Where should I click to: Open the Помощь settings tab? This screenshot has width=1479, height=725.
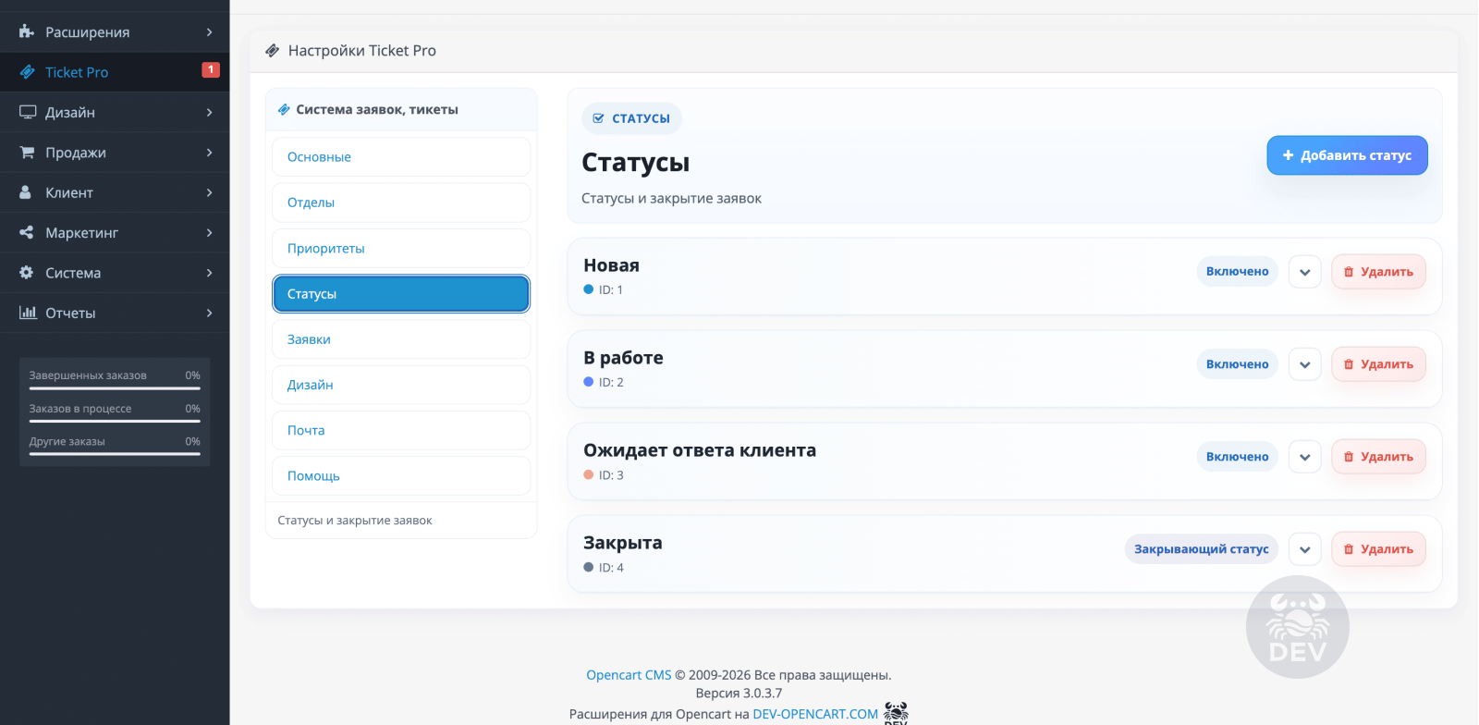[x=401, y=475]
